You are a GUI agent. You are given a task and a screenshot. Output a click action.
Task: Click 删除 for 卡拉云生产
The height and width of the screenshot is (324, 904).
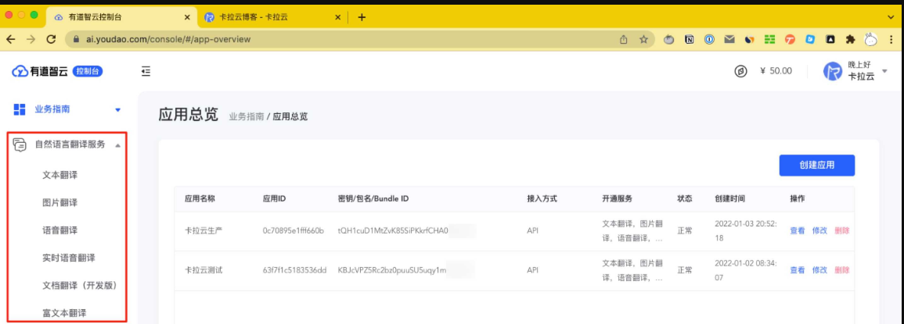841,230
